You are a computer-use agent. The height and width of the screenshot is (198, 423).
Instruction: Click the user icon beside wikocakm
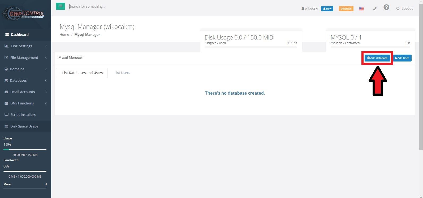[x=303, y=8]
